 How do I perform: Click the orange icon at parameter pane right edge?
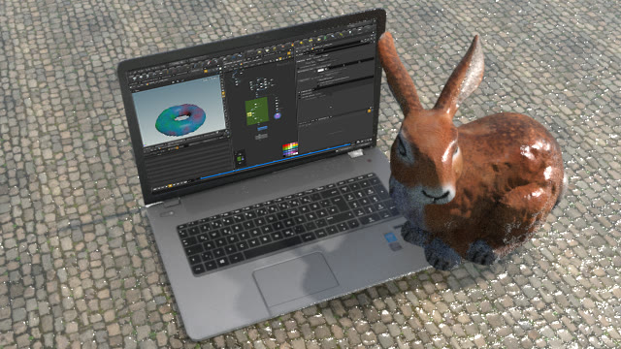tap(369, 111)
